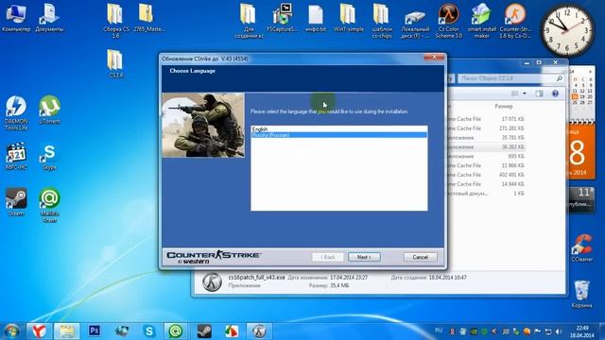Open the FSCapture shortcut icon
605x340 pixels.
pos(283,17)
